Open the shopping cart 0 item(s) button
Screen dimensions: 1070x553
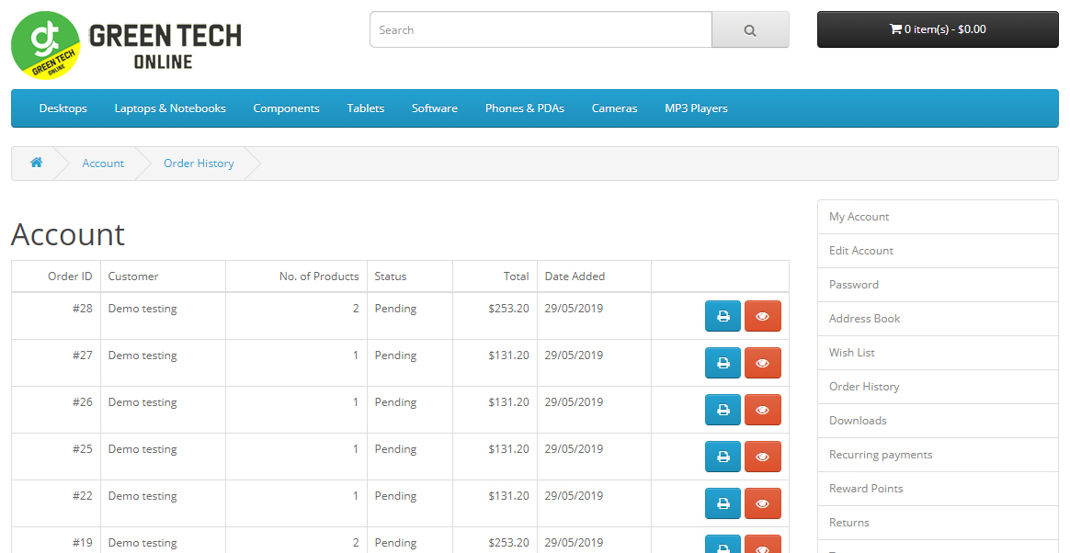pos(938,29)
